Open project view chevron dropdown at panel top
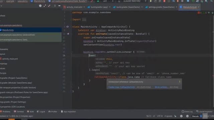 tap(1, 6)
